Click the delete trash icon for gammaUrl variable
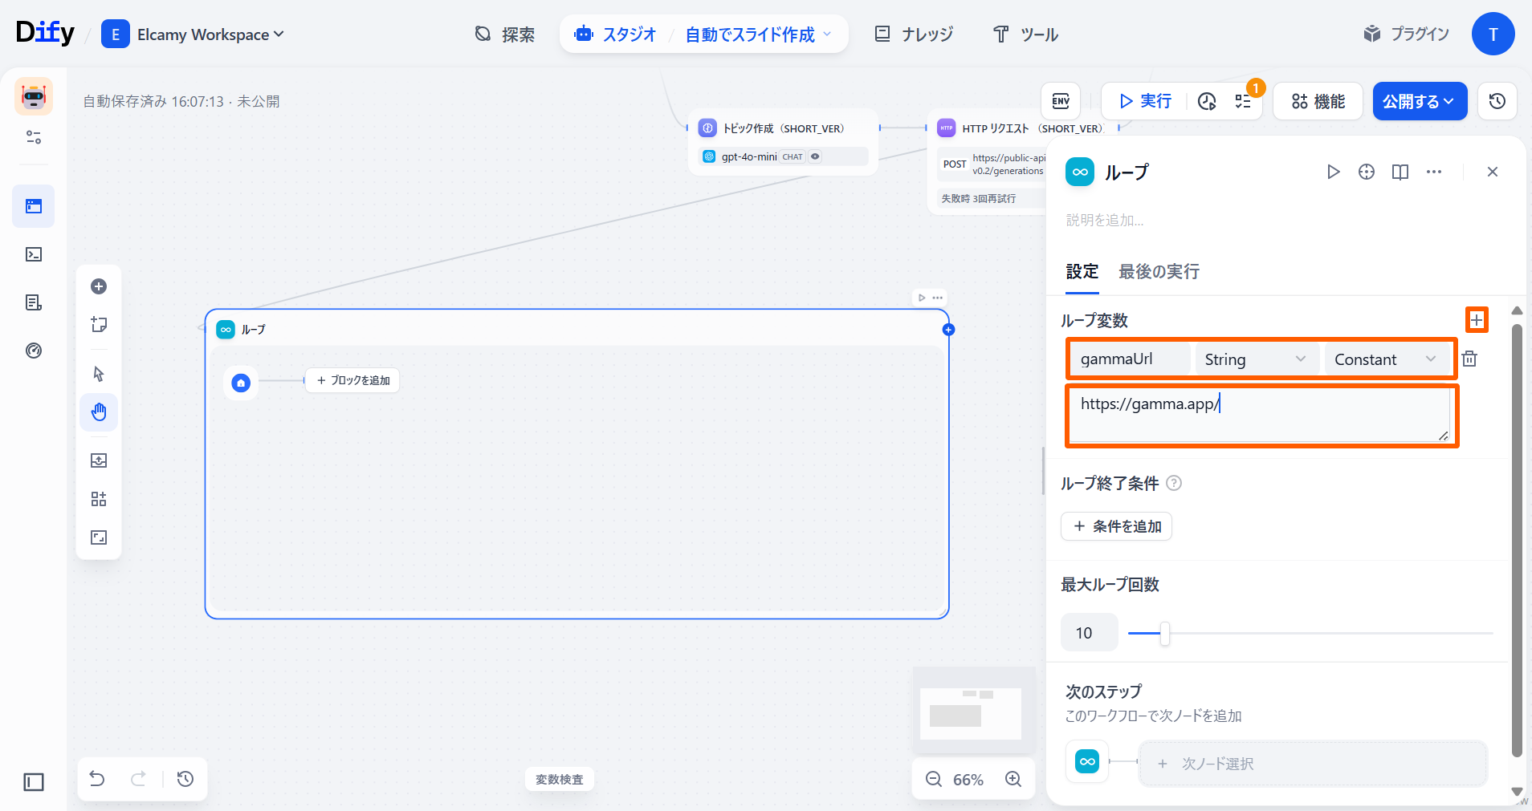1532x811 pixels. (1469, 359)
